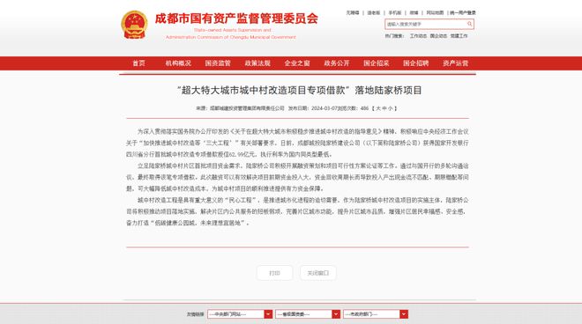Click the 成都市国有资产监督管理委员会 site title
This screenshot has width=582, height=324.
(236, 18)
